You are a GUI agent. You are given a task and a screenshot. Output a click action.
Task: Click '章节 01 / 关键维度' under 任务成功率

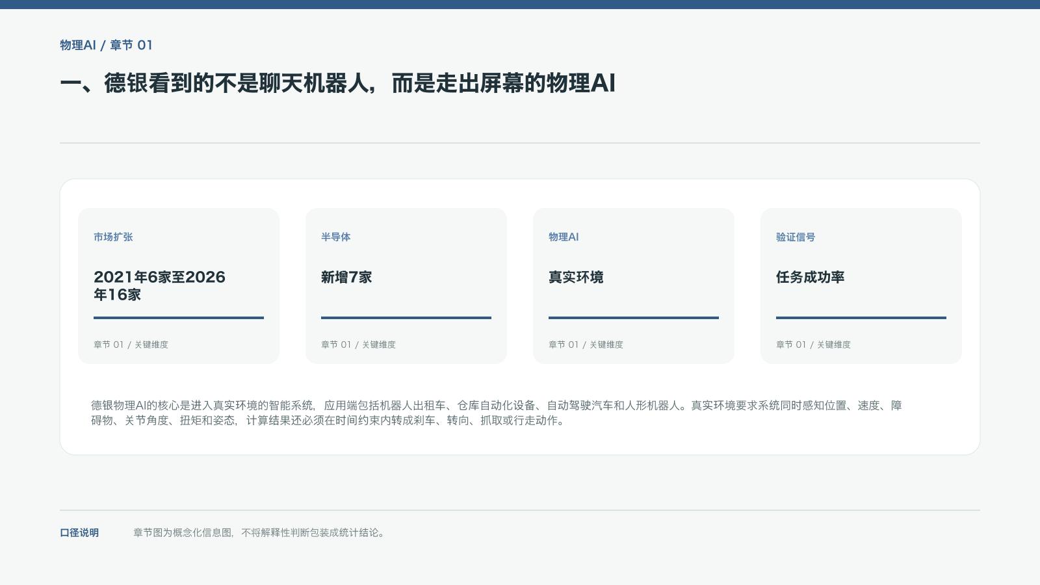pos(813,344)
